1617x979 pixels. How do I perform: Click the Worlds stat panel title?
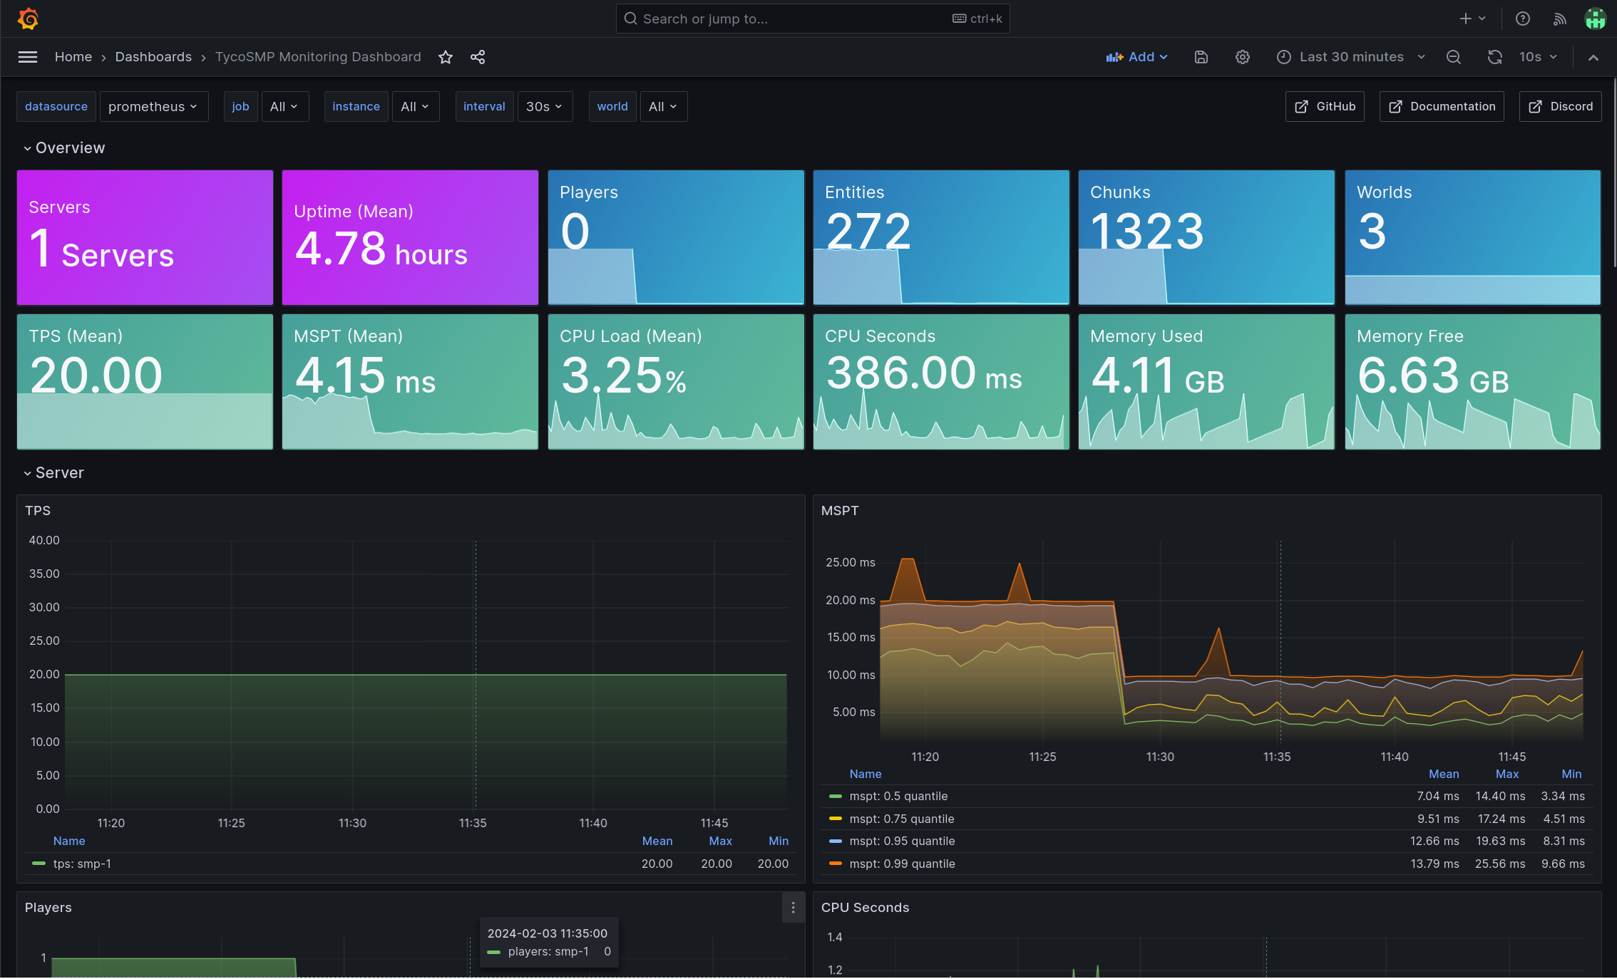pyautogui.click(x=1384, y=192)
